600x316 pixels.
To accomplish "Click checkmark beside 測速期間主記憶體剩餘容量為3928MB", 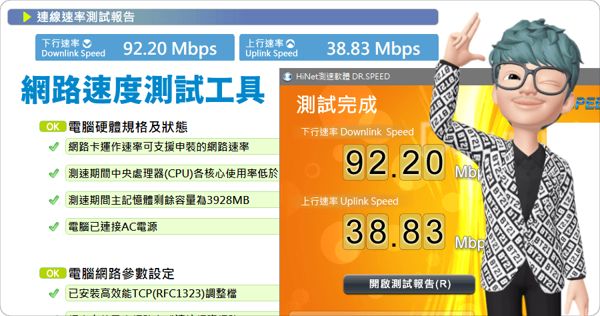I will click(54, 200).
